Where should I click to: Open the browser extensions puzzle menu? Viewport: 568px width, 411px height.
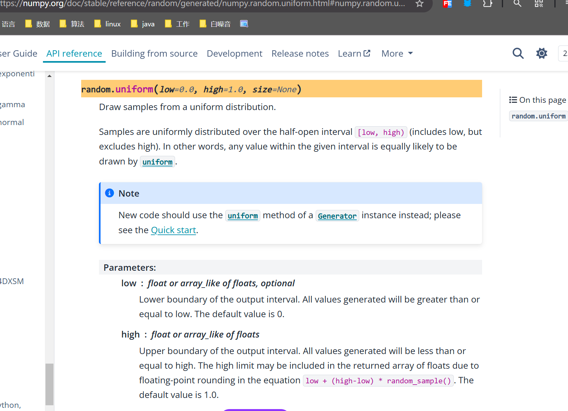(x=487, y=3)
